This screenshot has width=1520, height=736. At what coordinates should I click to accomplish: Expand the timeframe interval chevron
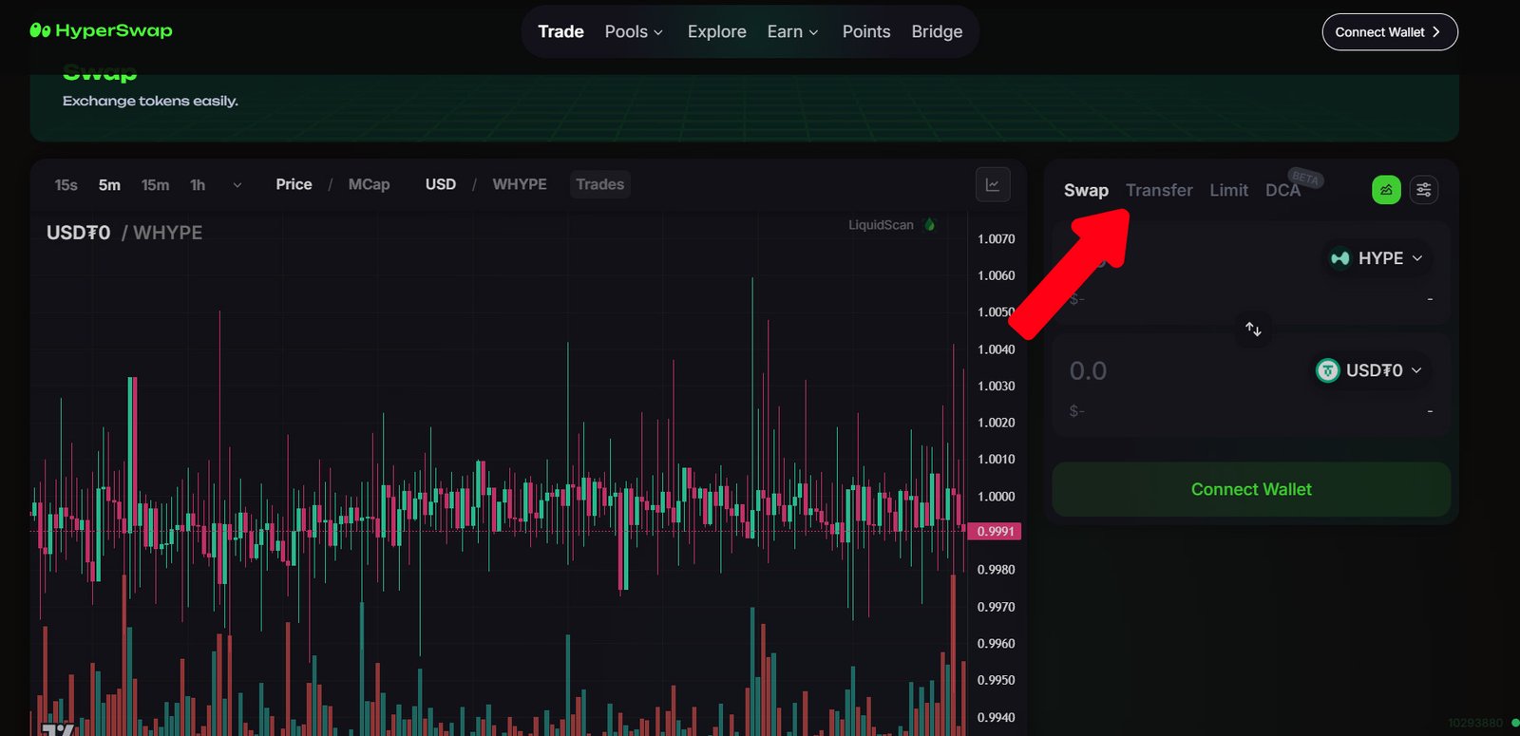237,185
